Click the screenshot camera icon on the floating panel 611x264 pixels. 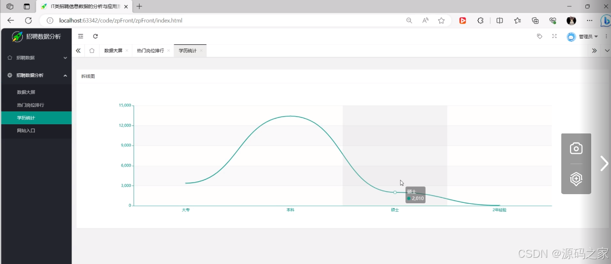click(x=576, y=148)
